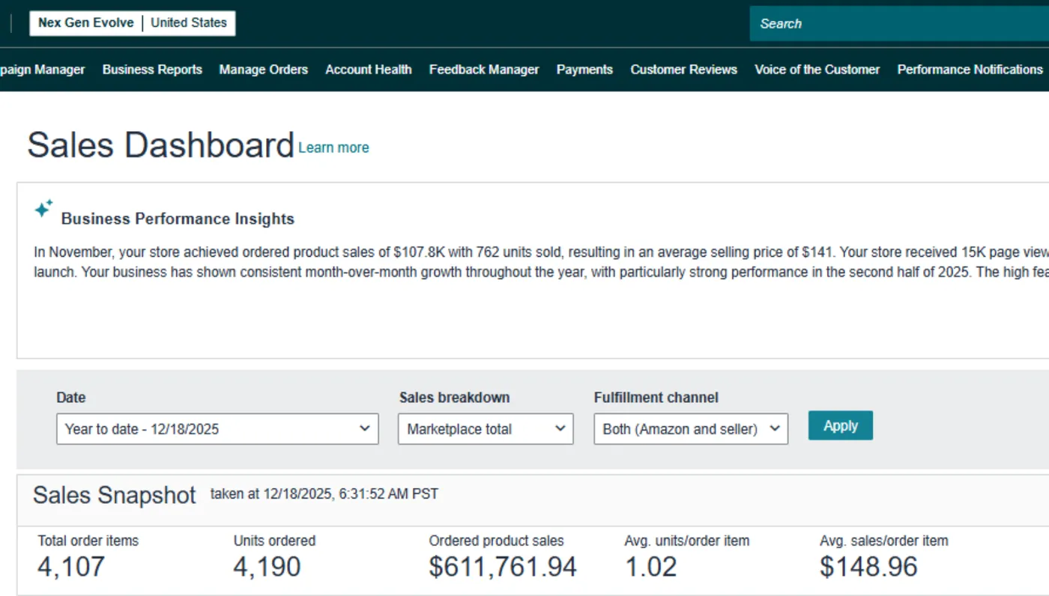The height and width of the screenshot is (596, 1049).
Task: Click the Total order items value 4,107
Action: coord(71,567)
